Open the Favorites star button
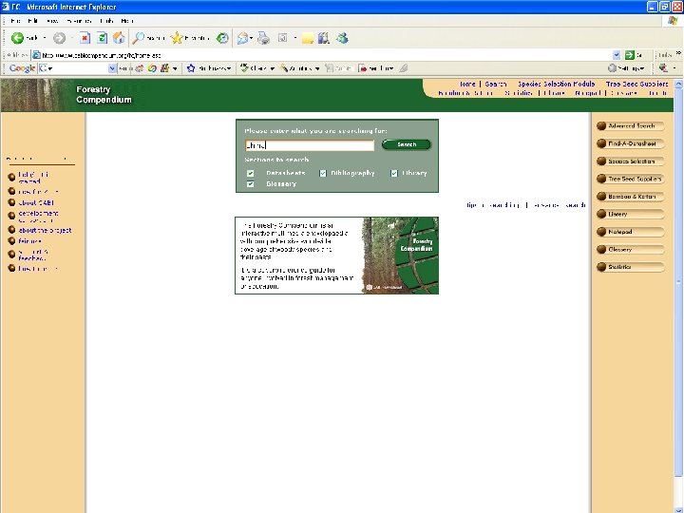This screenshot has height=513, width=684. click(x=177, y=38)
